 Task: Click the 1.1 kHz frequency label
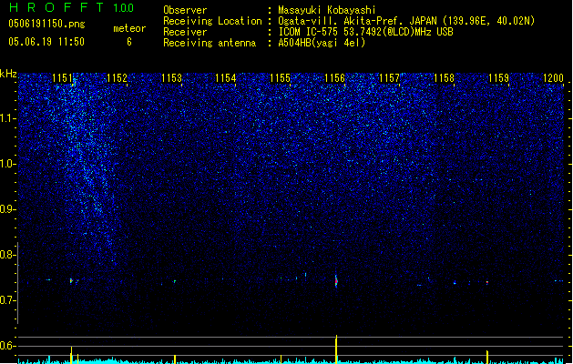point(7,118)
